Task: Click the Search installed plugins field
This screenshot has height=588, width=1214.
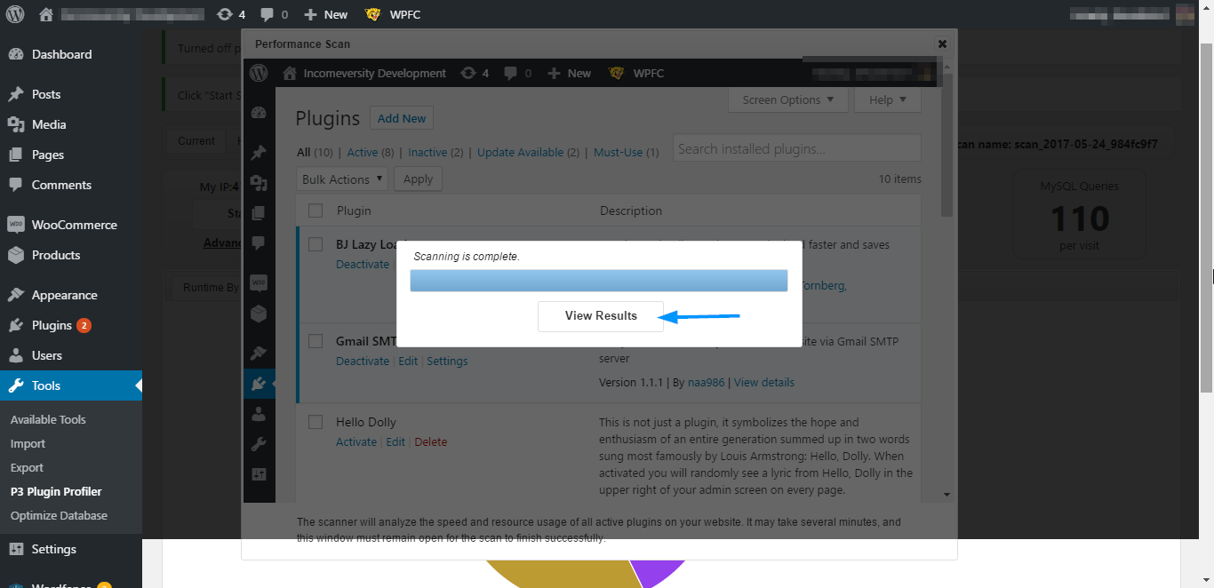Action: click(x=797, y=148)
